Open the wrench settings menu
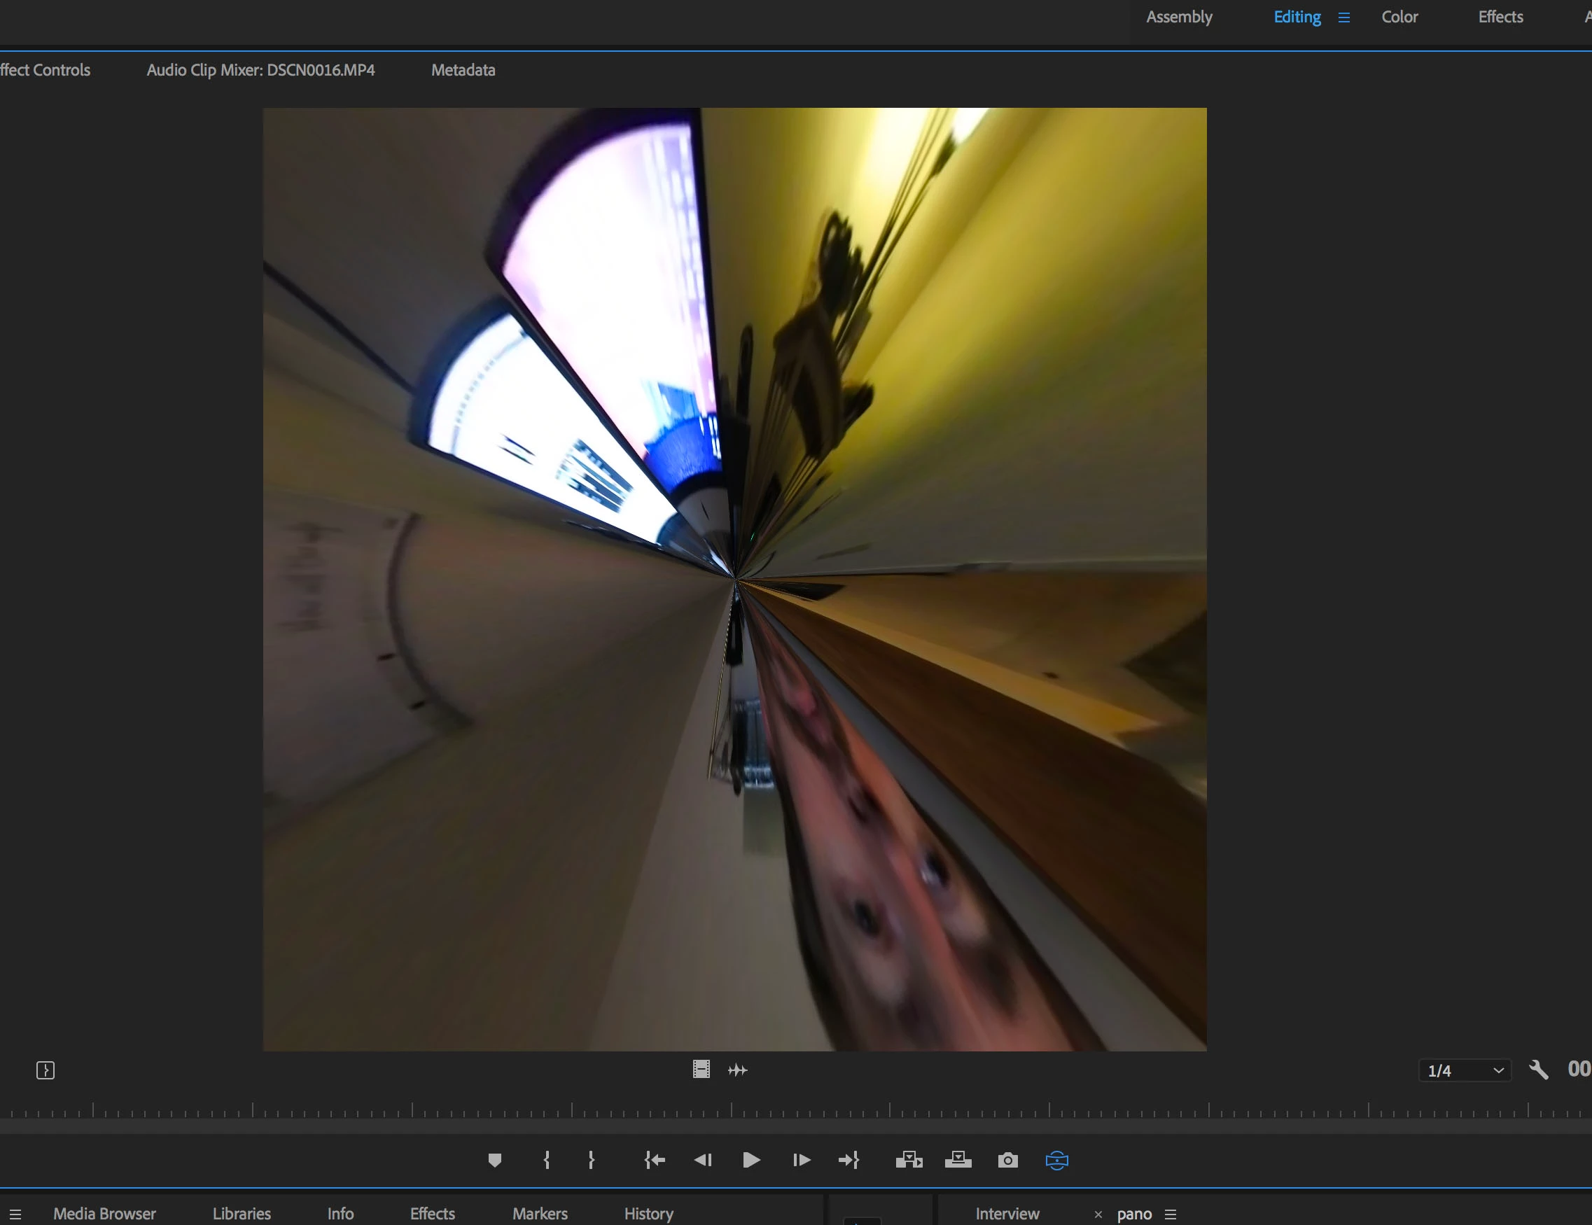 pos(1538,1070)
